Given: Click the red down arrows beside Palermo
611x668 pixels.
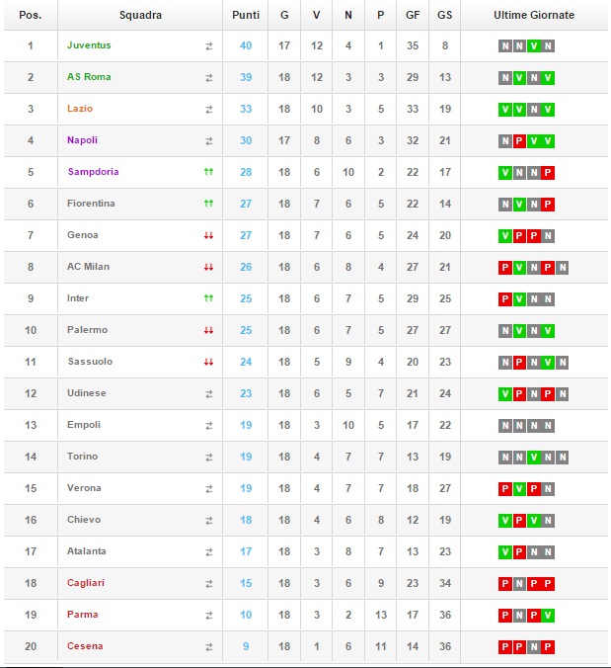Looking at the screenshot, I should click(x=208, y=331).
